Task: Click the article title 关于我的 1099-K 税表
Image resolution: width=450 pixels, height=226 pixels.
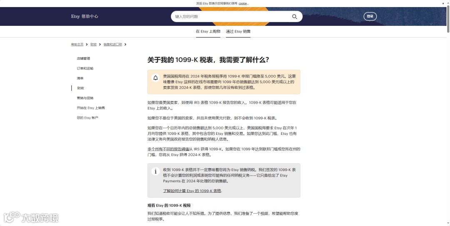Action: 208,60
